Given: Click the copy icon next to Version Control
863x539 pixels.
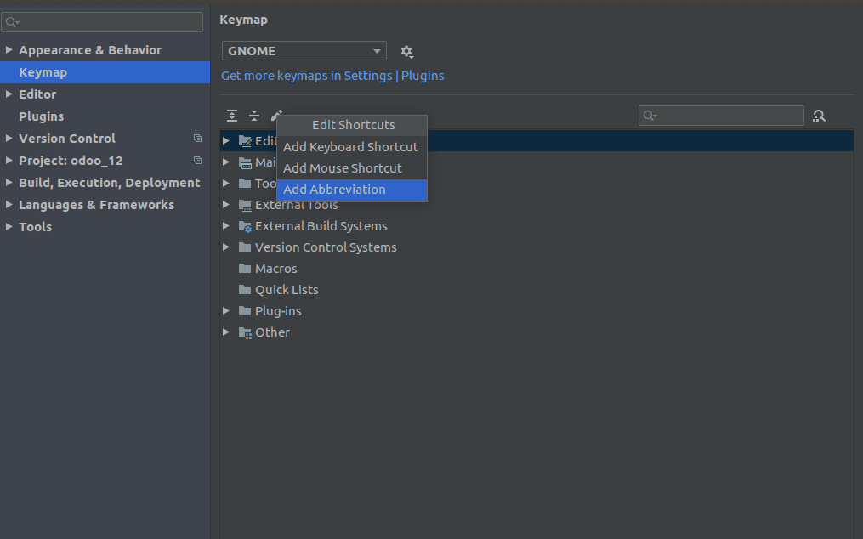Looking at the screenshot, I should click(x=197, y=139).
